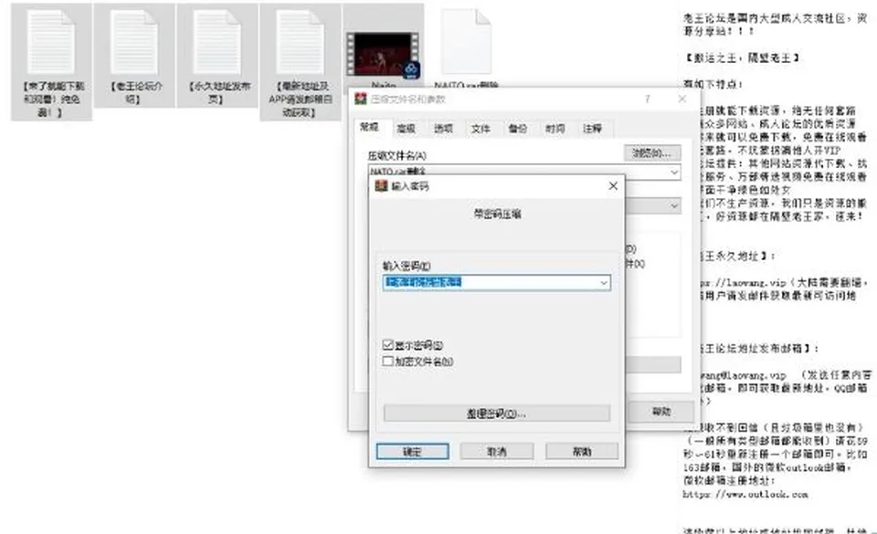Click the 带密码压缩 heading text
The width and height of the screenshot is (877, 534).
(497, 214)
